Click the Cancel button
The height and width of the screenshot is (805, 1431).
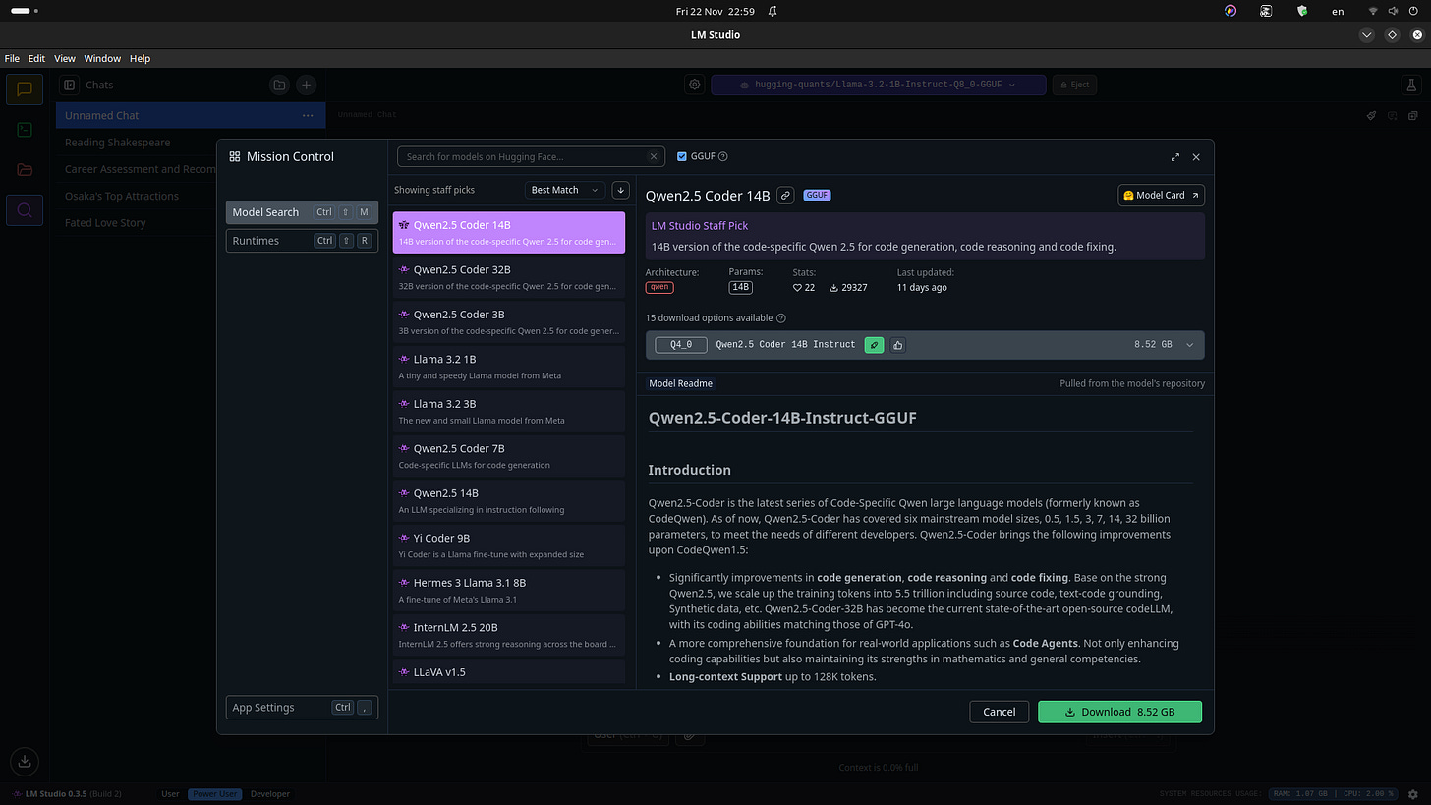[1000, 712]
